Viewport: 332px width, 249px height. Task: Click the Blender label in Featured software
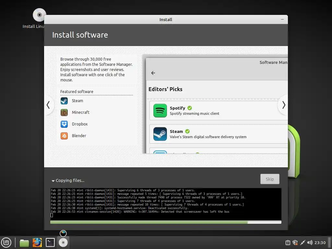click(79, 136)
